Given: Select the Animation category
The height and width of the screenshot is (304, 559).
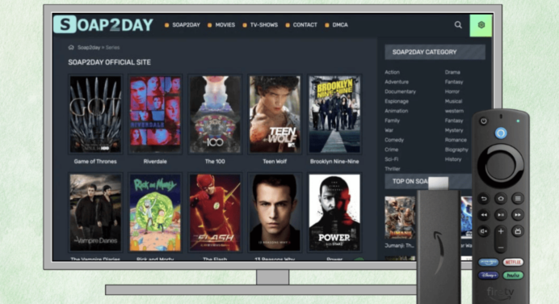Looking at the screenshot, I should 397,111.
